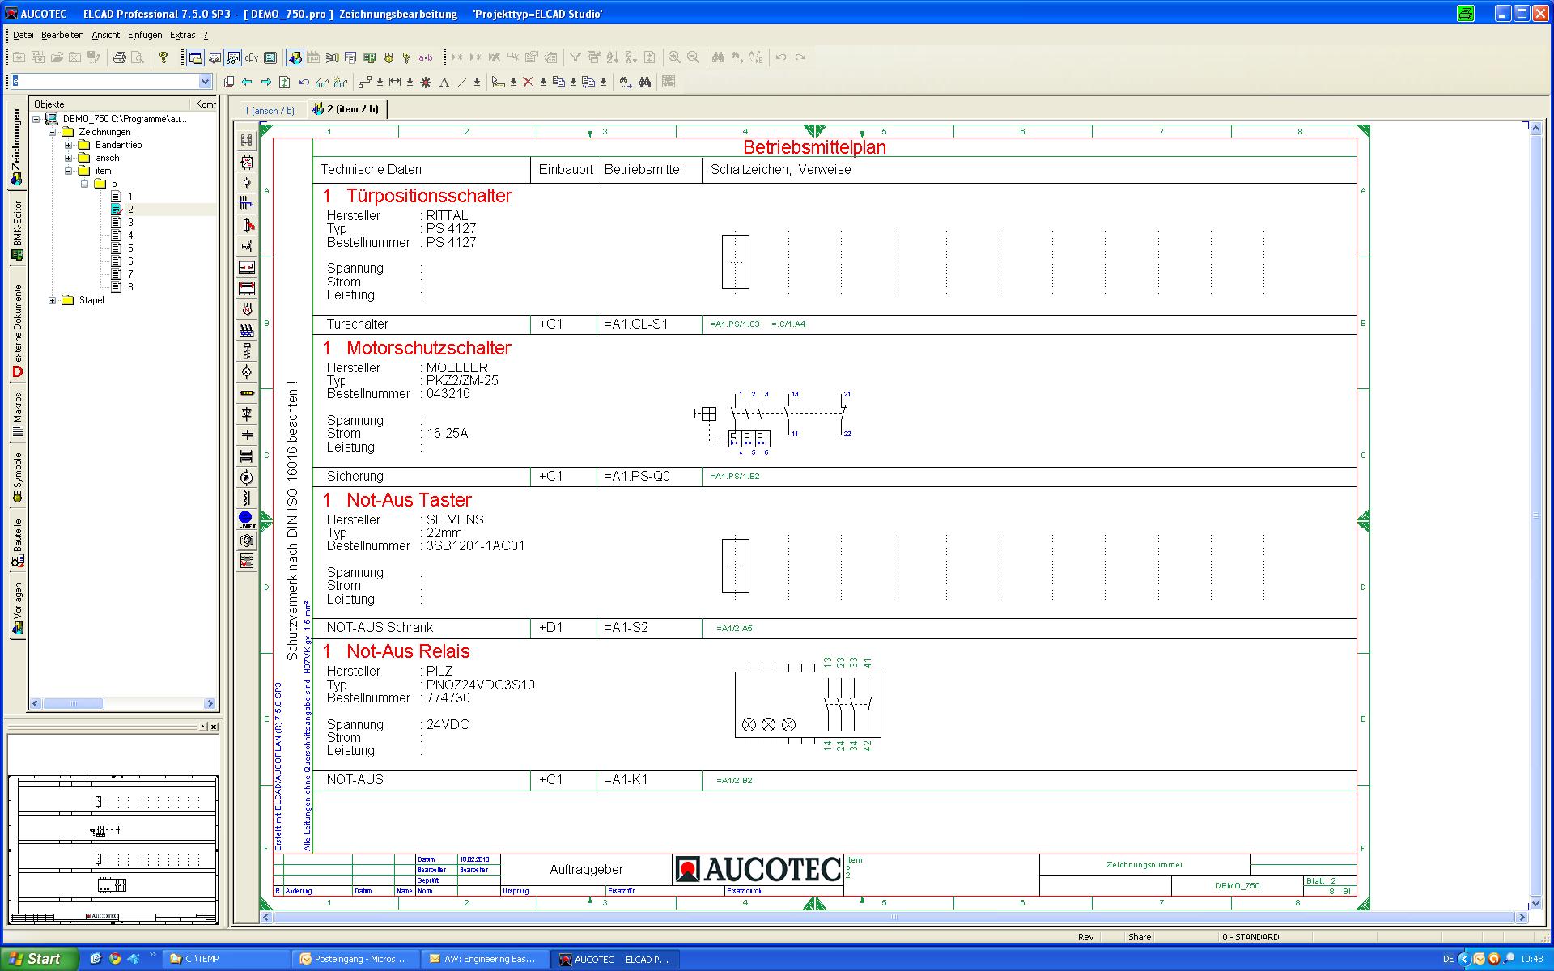Screen dimensions: 1554x971
Task: Click the zoom out magnifier icon
Action: pyautogui.click(x=693, y=57)
